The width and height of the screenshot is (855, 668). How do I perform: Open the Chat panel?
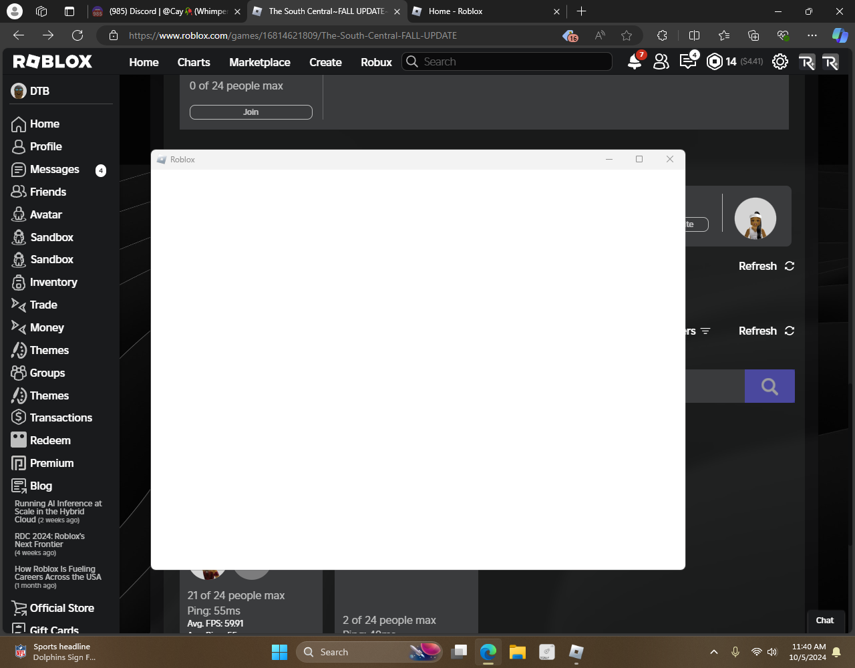pos(825,621)
